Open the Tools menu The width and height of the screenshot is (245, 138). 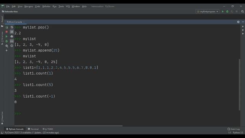[61, 7]
